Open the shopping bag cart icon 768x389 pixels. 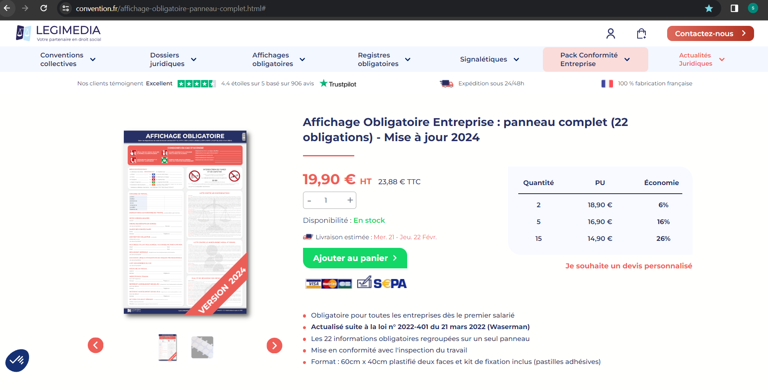(641, 34)
